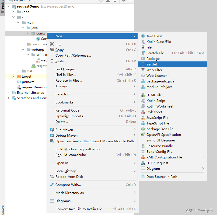Open the Refactor submenu
Screen dimensions: 217x215
93,94
